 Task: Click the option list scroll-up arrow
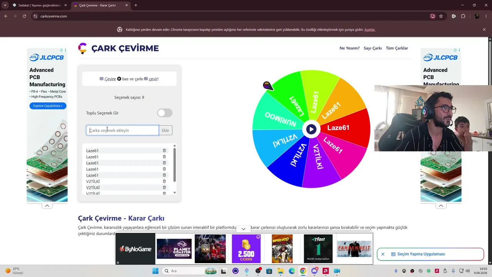point(175,146)
